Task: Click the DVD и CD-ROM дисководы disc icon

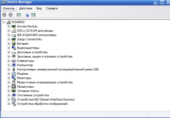Action: (14, 31)
